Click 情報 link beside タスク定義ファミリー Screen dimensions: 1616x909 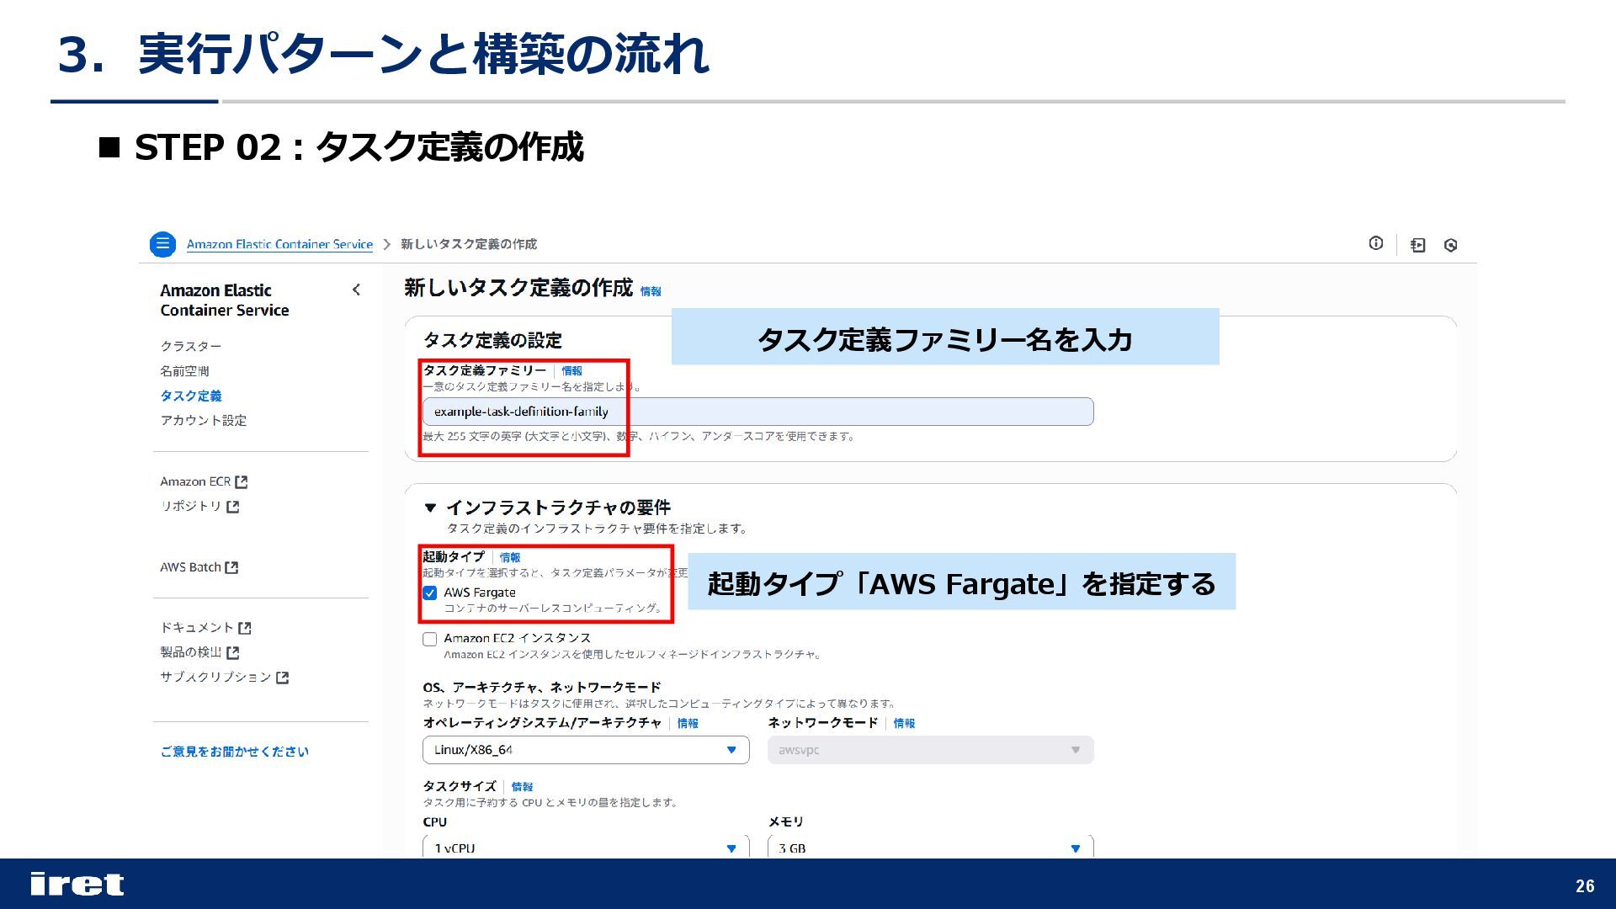(571, 370)
